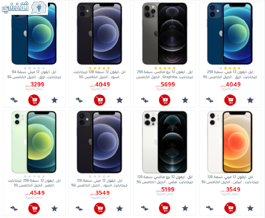Click compare arrows for 256GB blue iPhone 12 mini
265x218 pixels.
[209, 100]
